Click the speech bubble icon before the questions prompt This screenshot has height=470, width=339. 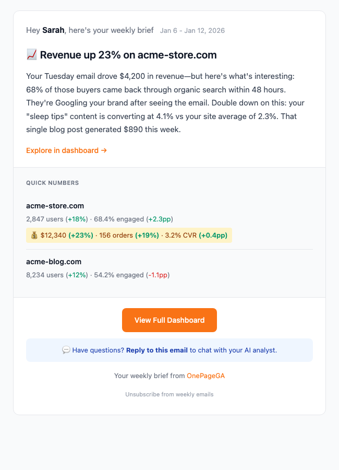pos(66,350)
